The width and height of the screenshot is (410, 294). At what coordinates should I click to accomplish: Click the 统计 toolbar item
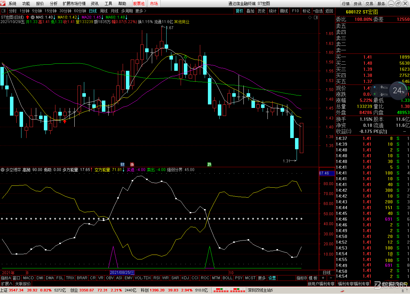point(273,11)
